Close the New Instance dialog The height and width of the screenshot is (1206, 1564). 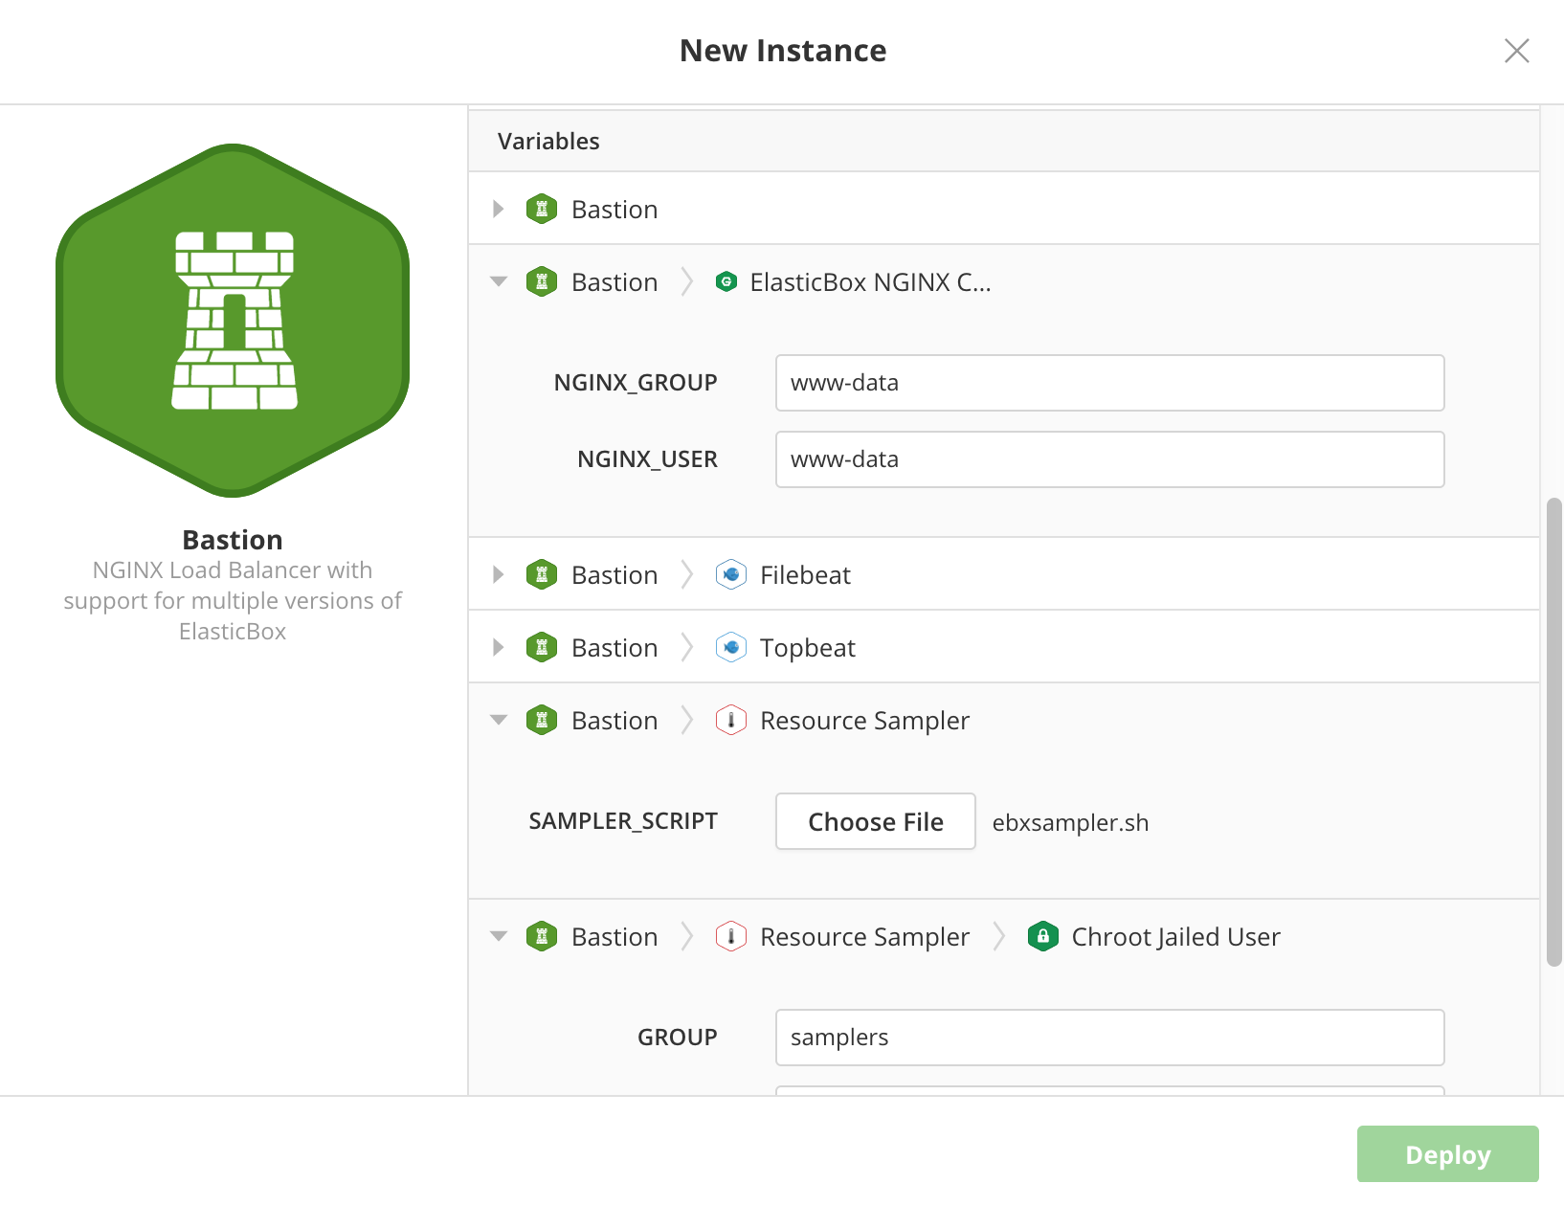pos(1517,51)
